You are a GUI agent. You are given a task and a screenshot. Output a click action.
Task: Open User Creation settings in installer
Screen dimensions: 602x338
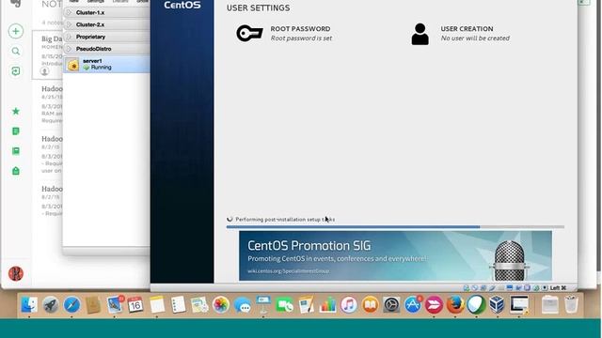coord(460,34)
